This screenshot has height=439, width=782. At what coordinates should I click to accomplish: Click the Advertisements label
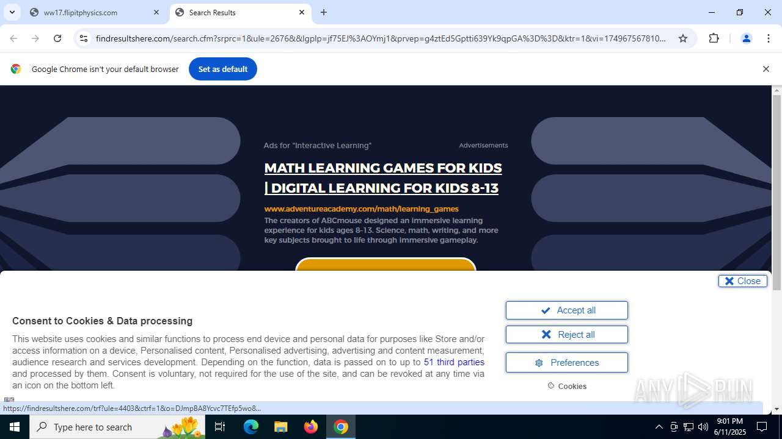click(x=483, y=145)
